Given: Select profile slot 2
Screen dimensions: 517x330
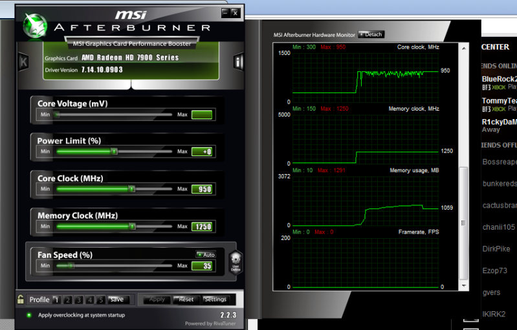Looking at the screenshot, I should point(67,300).
